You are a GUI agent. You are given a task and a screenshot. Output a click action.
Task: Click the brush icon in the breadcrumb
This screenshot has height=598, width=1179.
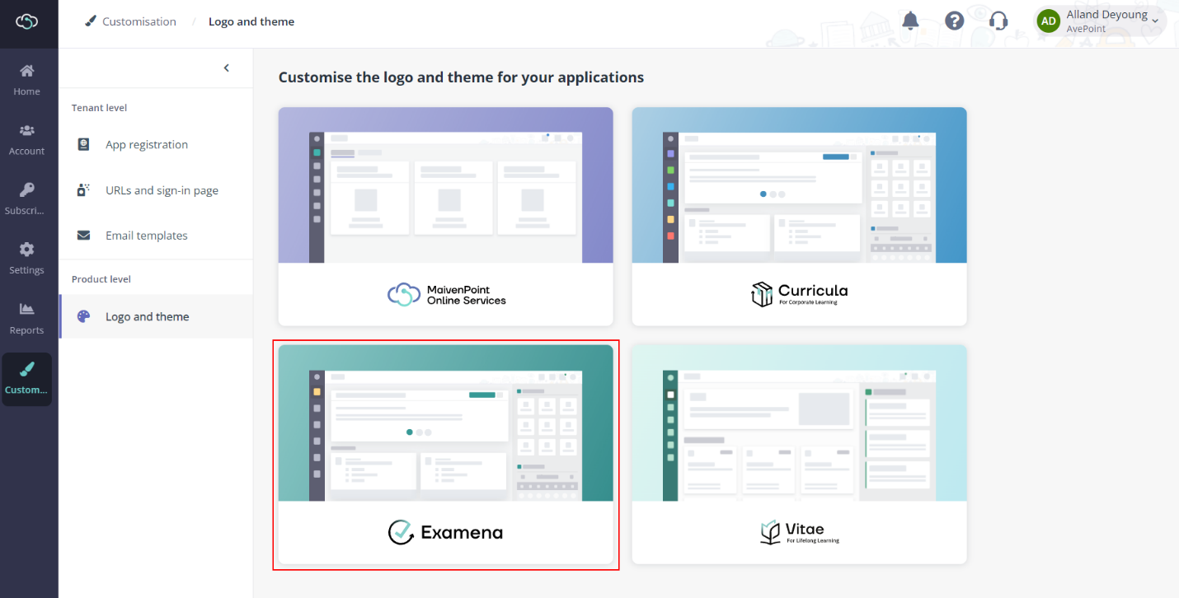pos(91,21)
